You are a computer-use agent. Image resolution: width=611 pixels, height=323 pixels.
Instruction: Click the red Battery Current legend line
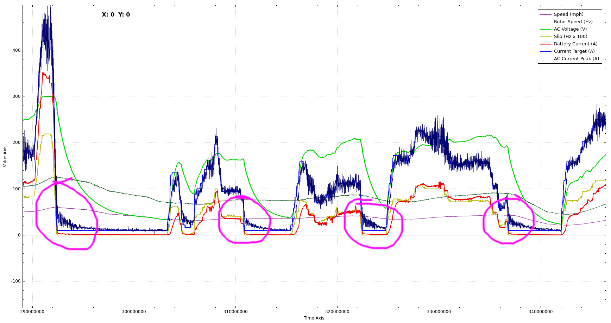click(x=546, y=44)
